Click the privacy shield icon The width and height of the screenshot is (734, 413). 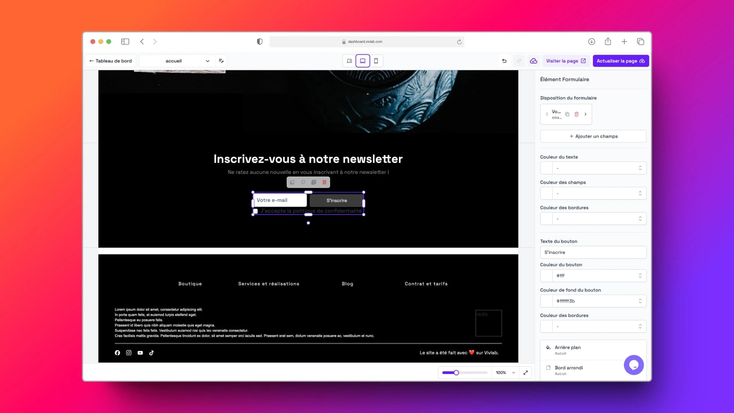point(260,42)
